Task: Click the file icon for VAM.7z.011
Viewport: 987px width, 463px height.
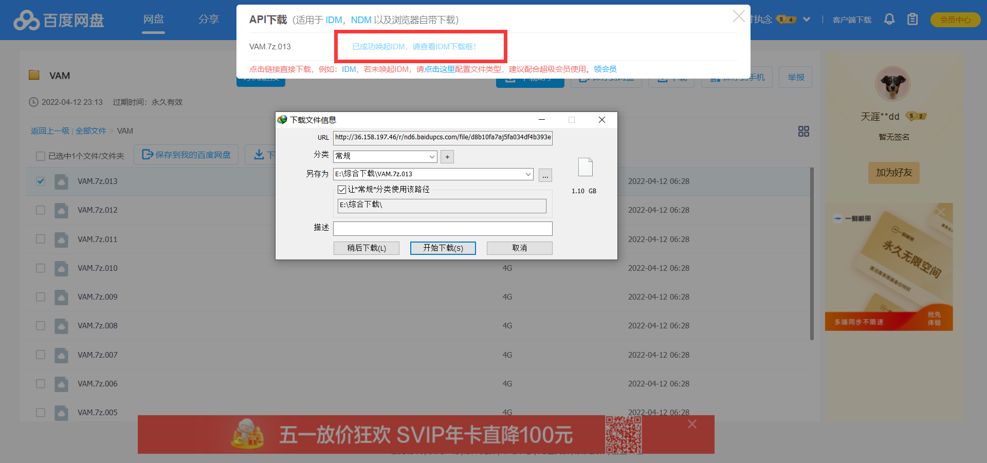Action: pyautogui.click(x=61, y=239)
